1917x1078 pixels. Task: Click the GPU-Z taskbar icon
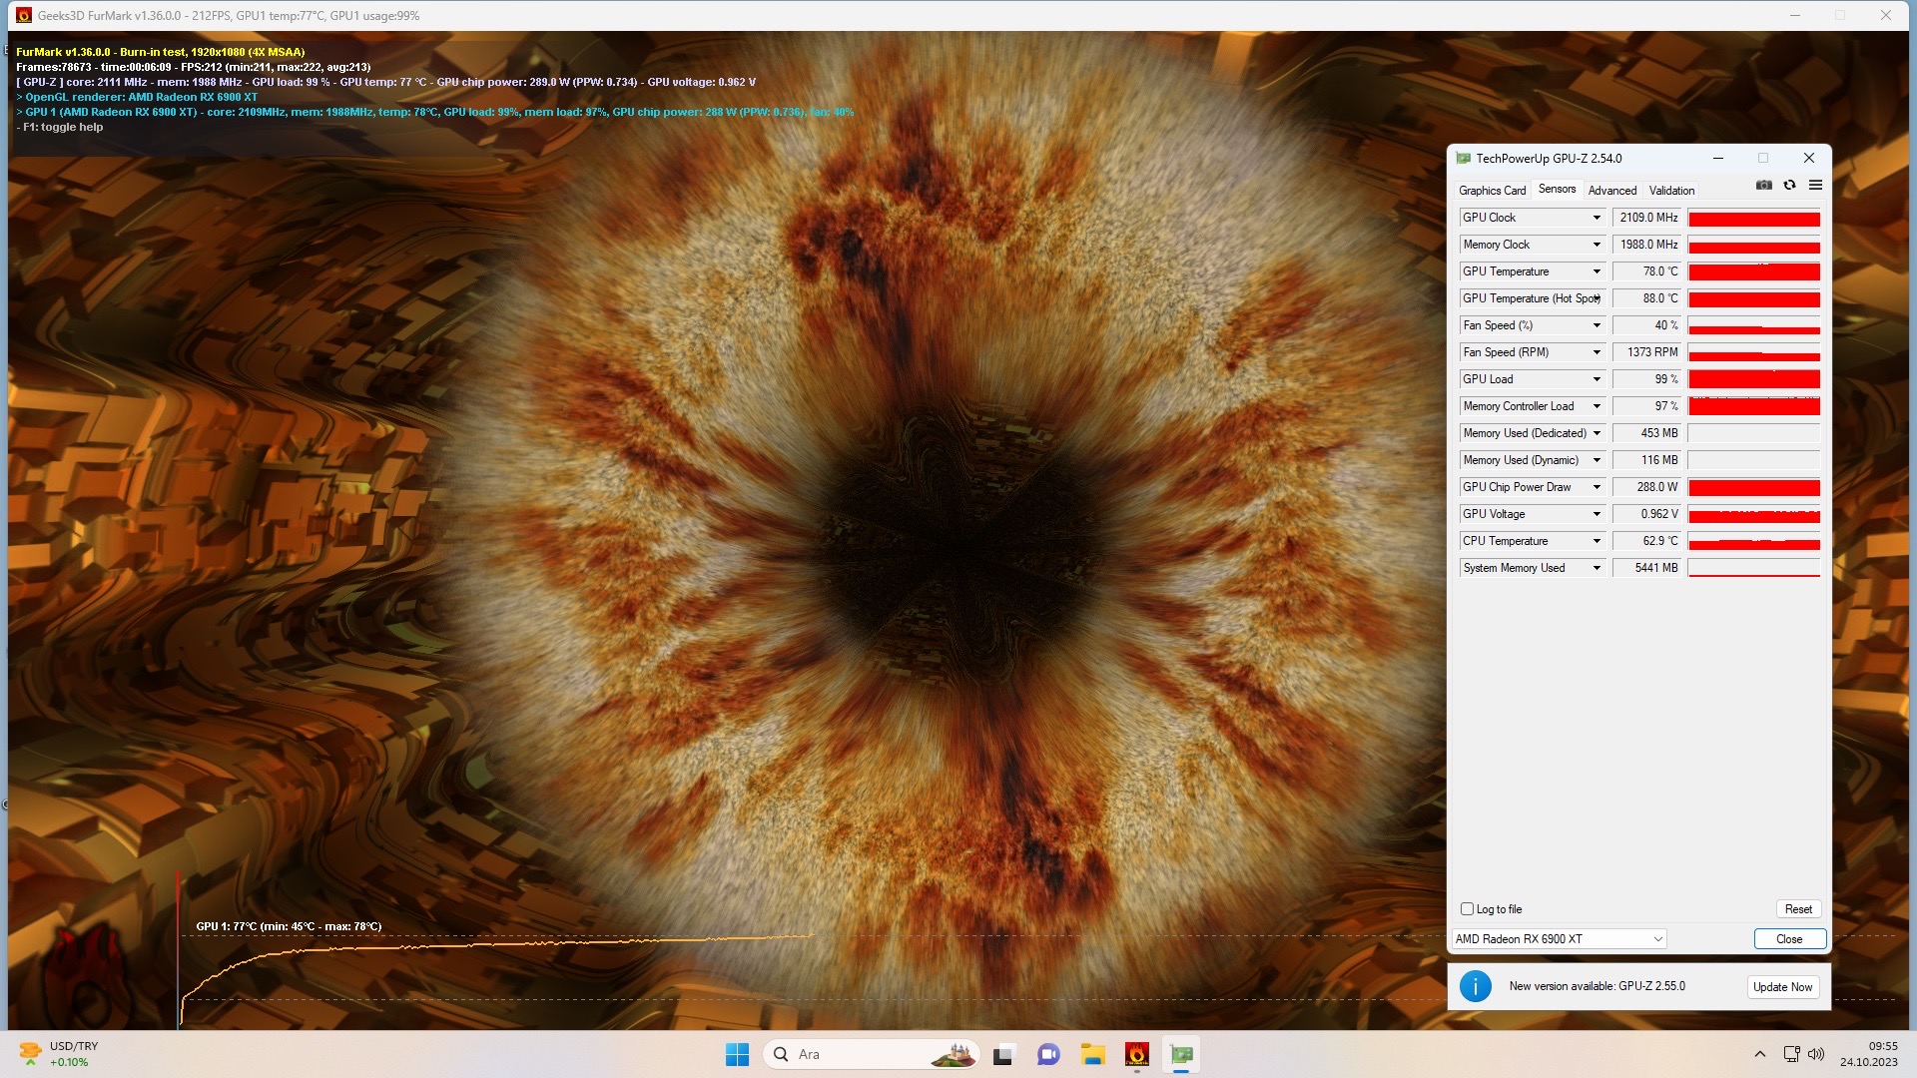tap(1181, 1054)
